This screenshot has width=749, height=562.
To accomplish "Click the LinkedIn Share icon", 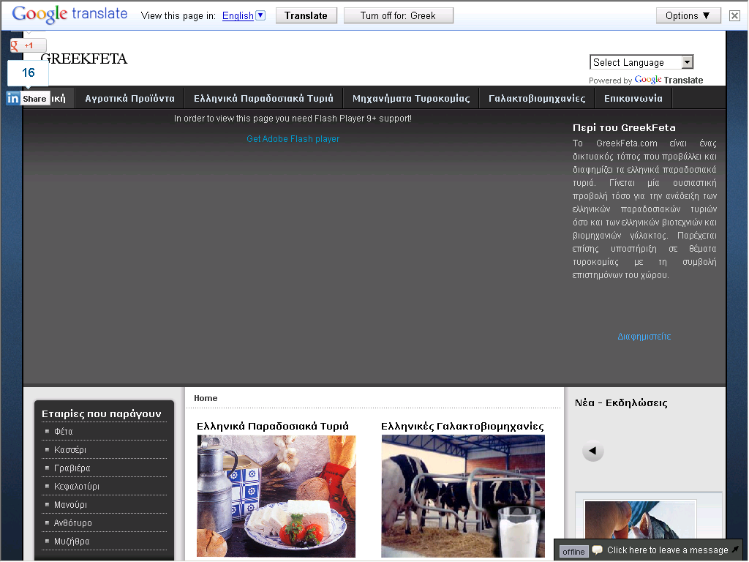I will coord(28,99).
